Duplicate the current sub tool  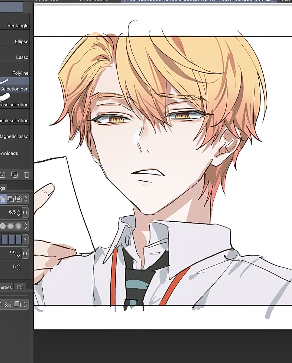14,175
